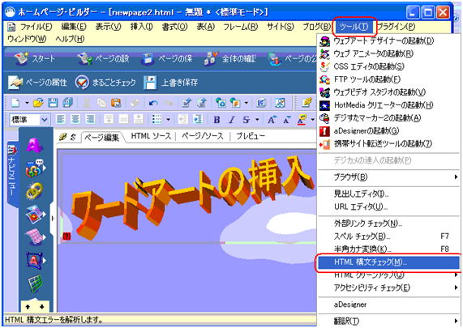The height and width of the screenshot is (328, 463).
Task: Open the 挿入(I) menu
Action: click(x=141, y=27)
